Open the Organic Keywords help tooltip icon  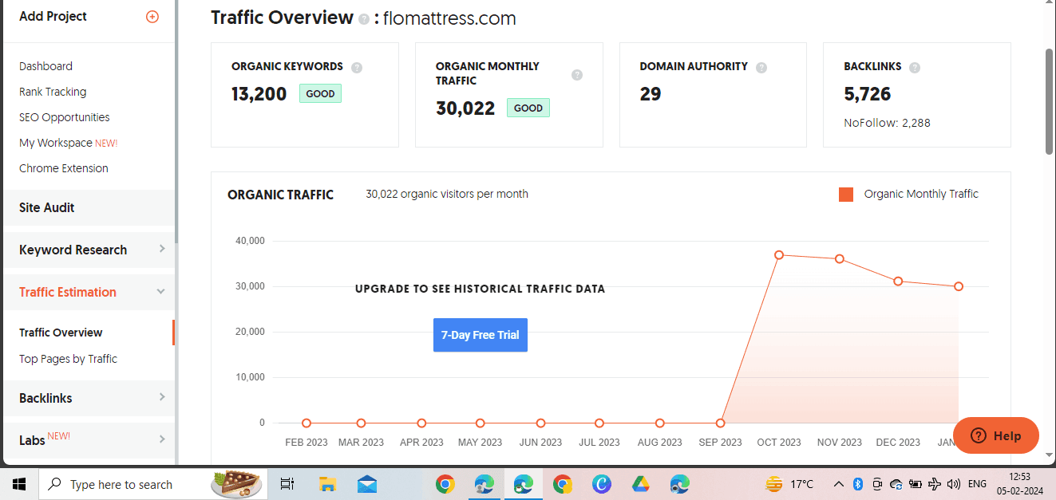click(356, 67)
